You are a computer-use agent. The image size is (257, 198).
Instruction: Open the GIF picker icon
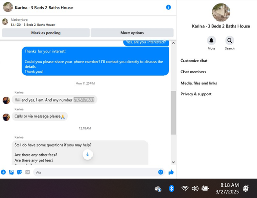point(27,172)
